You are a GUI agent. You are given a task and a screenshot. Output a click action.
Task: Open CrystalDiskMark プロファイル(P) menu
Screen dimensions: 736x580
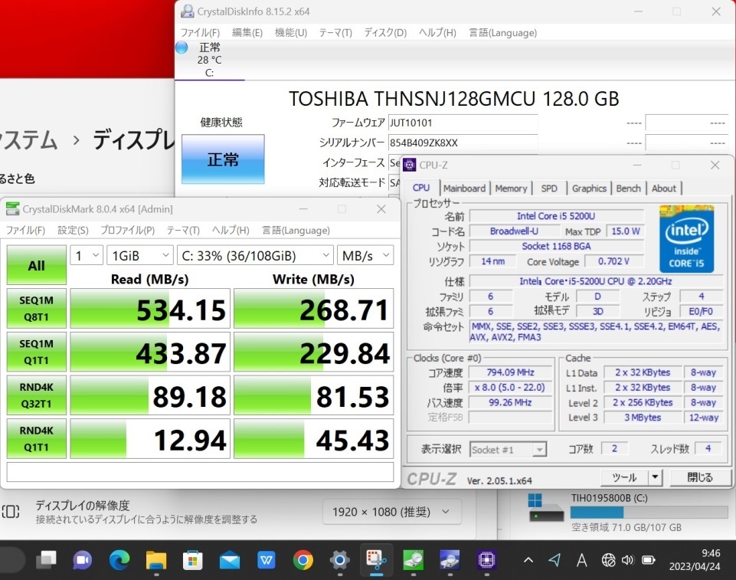[x=128, y=230]
